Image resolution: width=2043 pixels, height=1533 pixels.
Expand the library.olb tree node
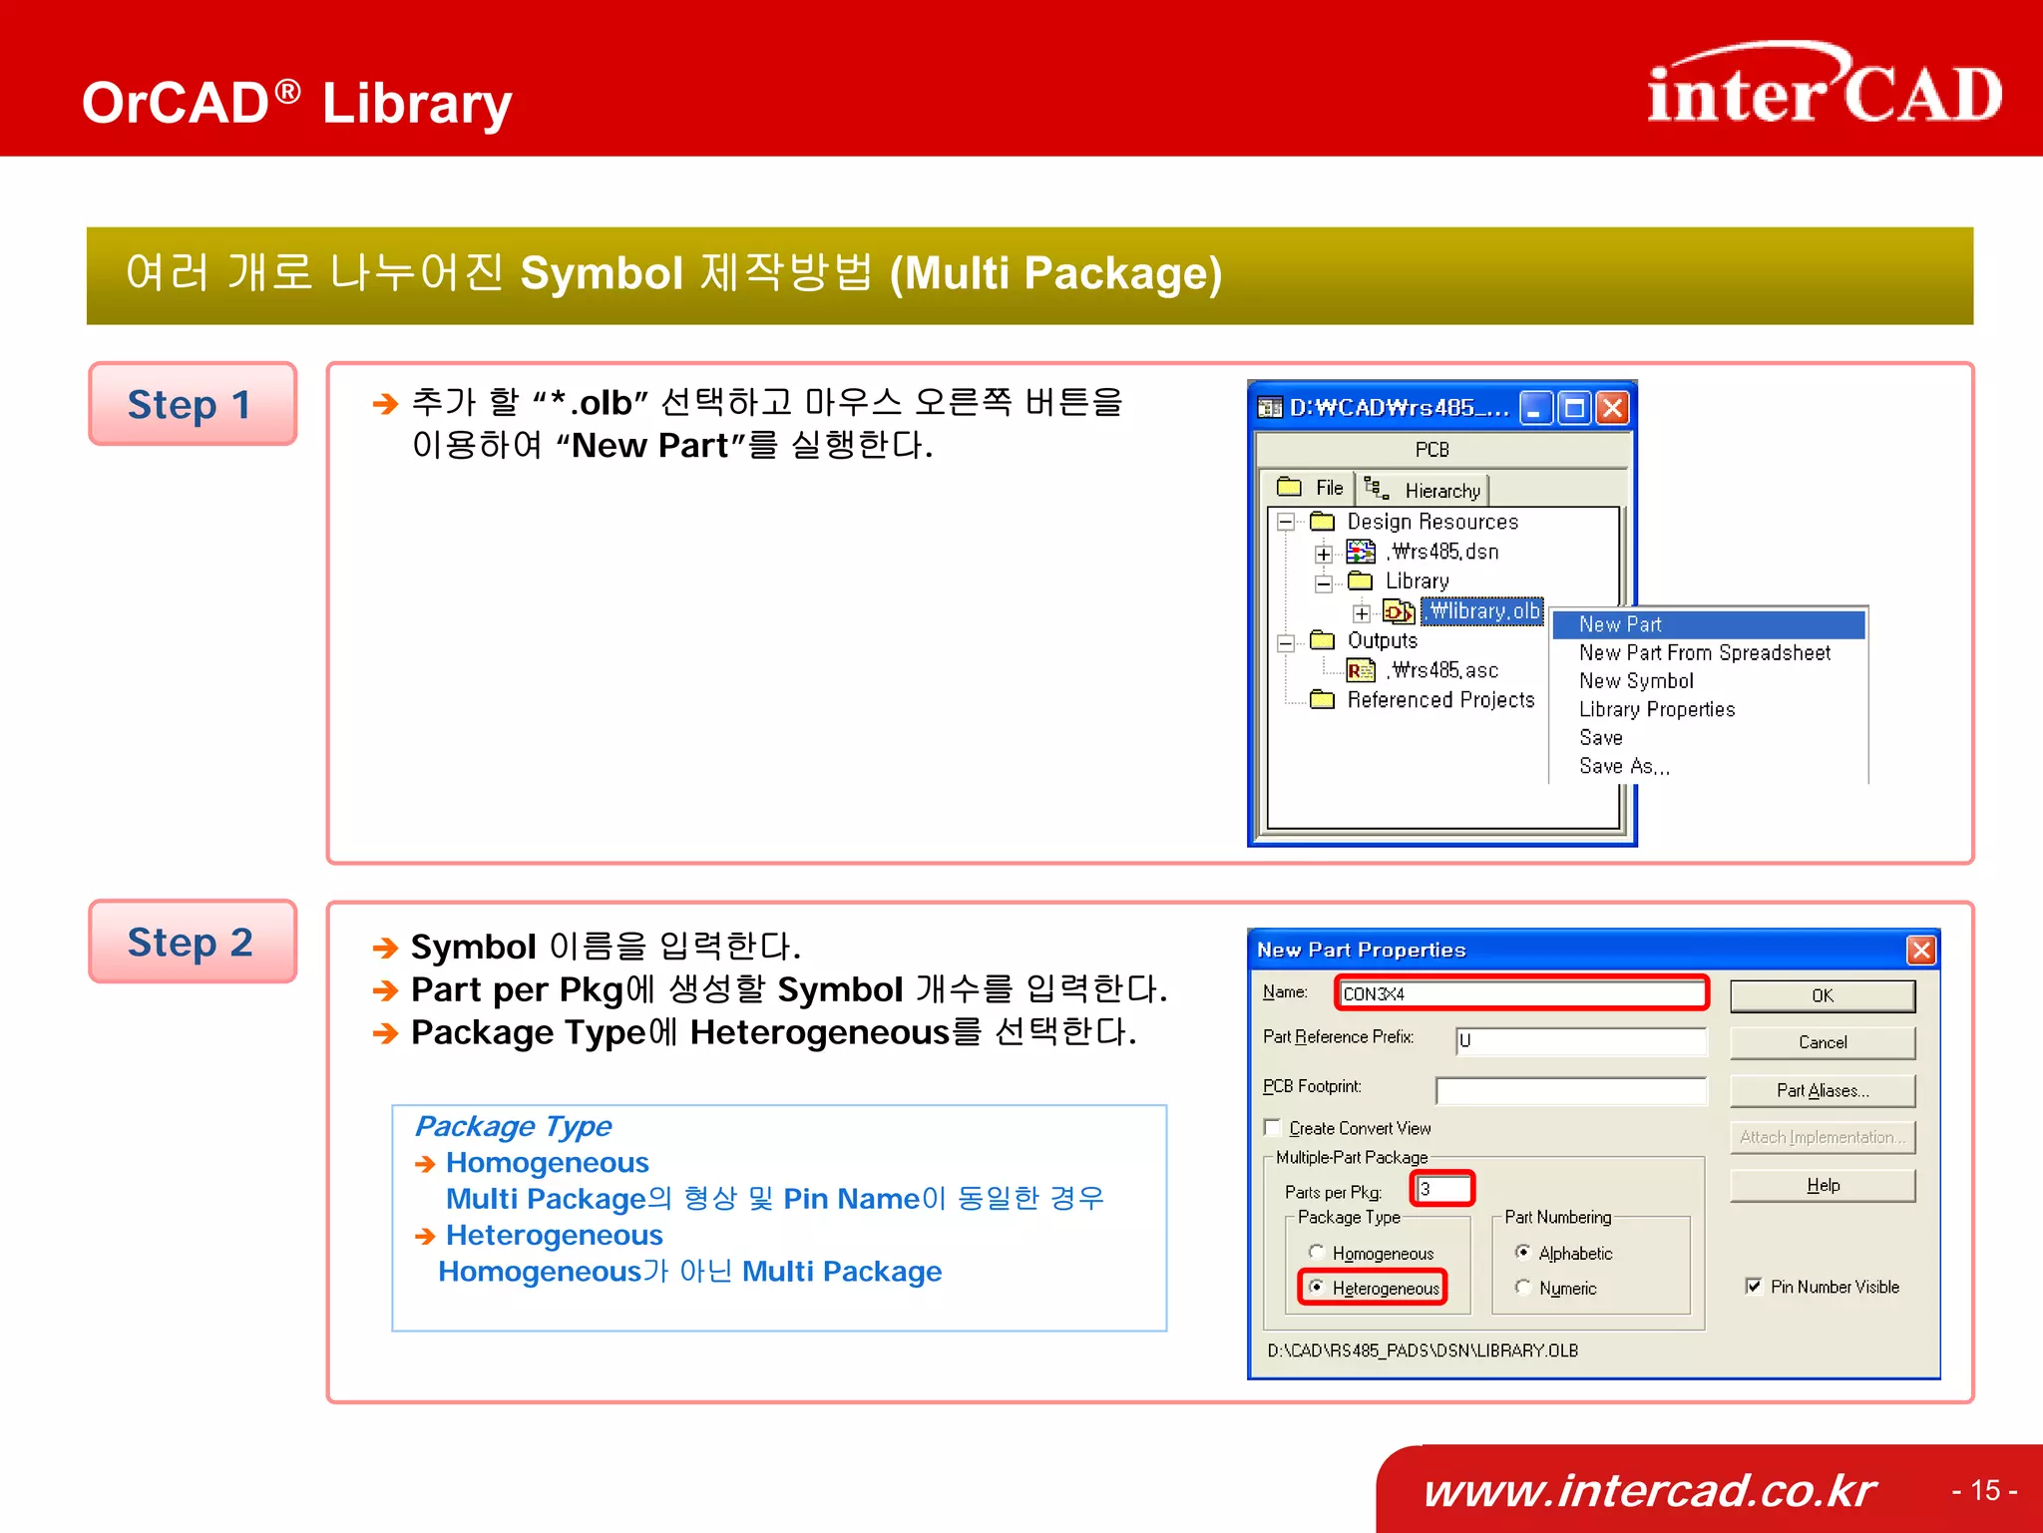coord(1362,612)
